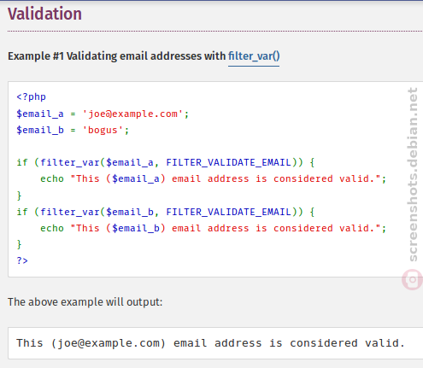
Task: Click the $email_a variable assignment line
Action: point(103,114)
